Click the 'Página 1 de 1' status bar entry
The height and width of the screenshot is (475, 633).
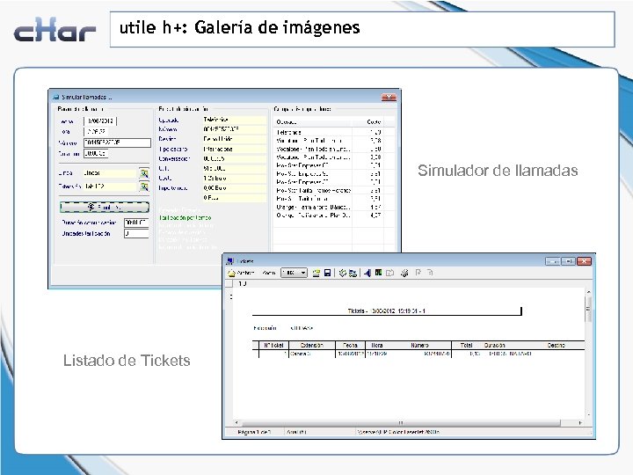point(254,432)
